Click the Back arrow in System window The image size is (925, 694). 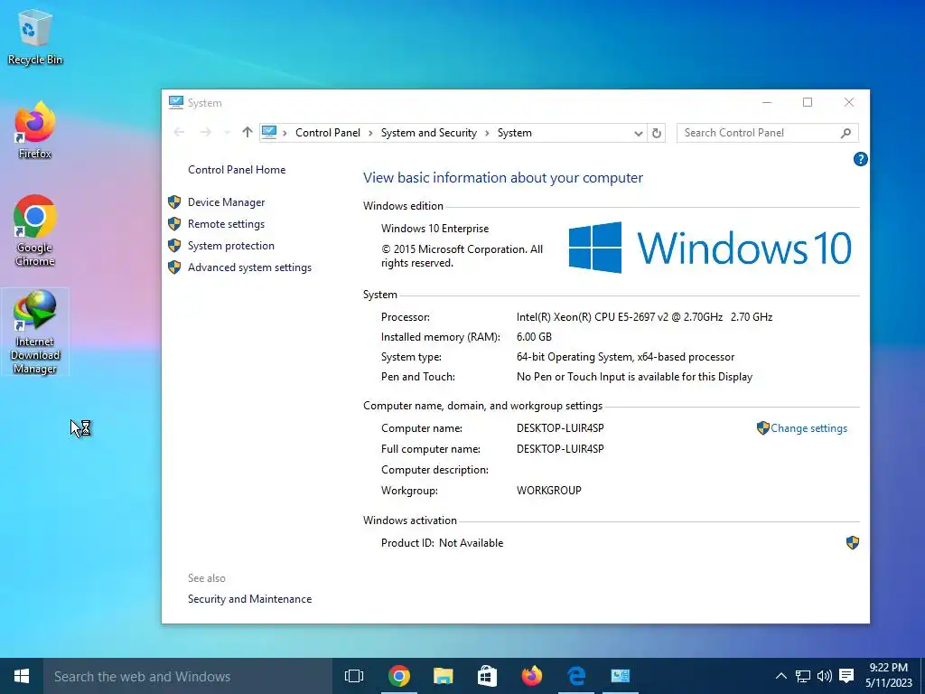[180, 133]
